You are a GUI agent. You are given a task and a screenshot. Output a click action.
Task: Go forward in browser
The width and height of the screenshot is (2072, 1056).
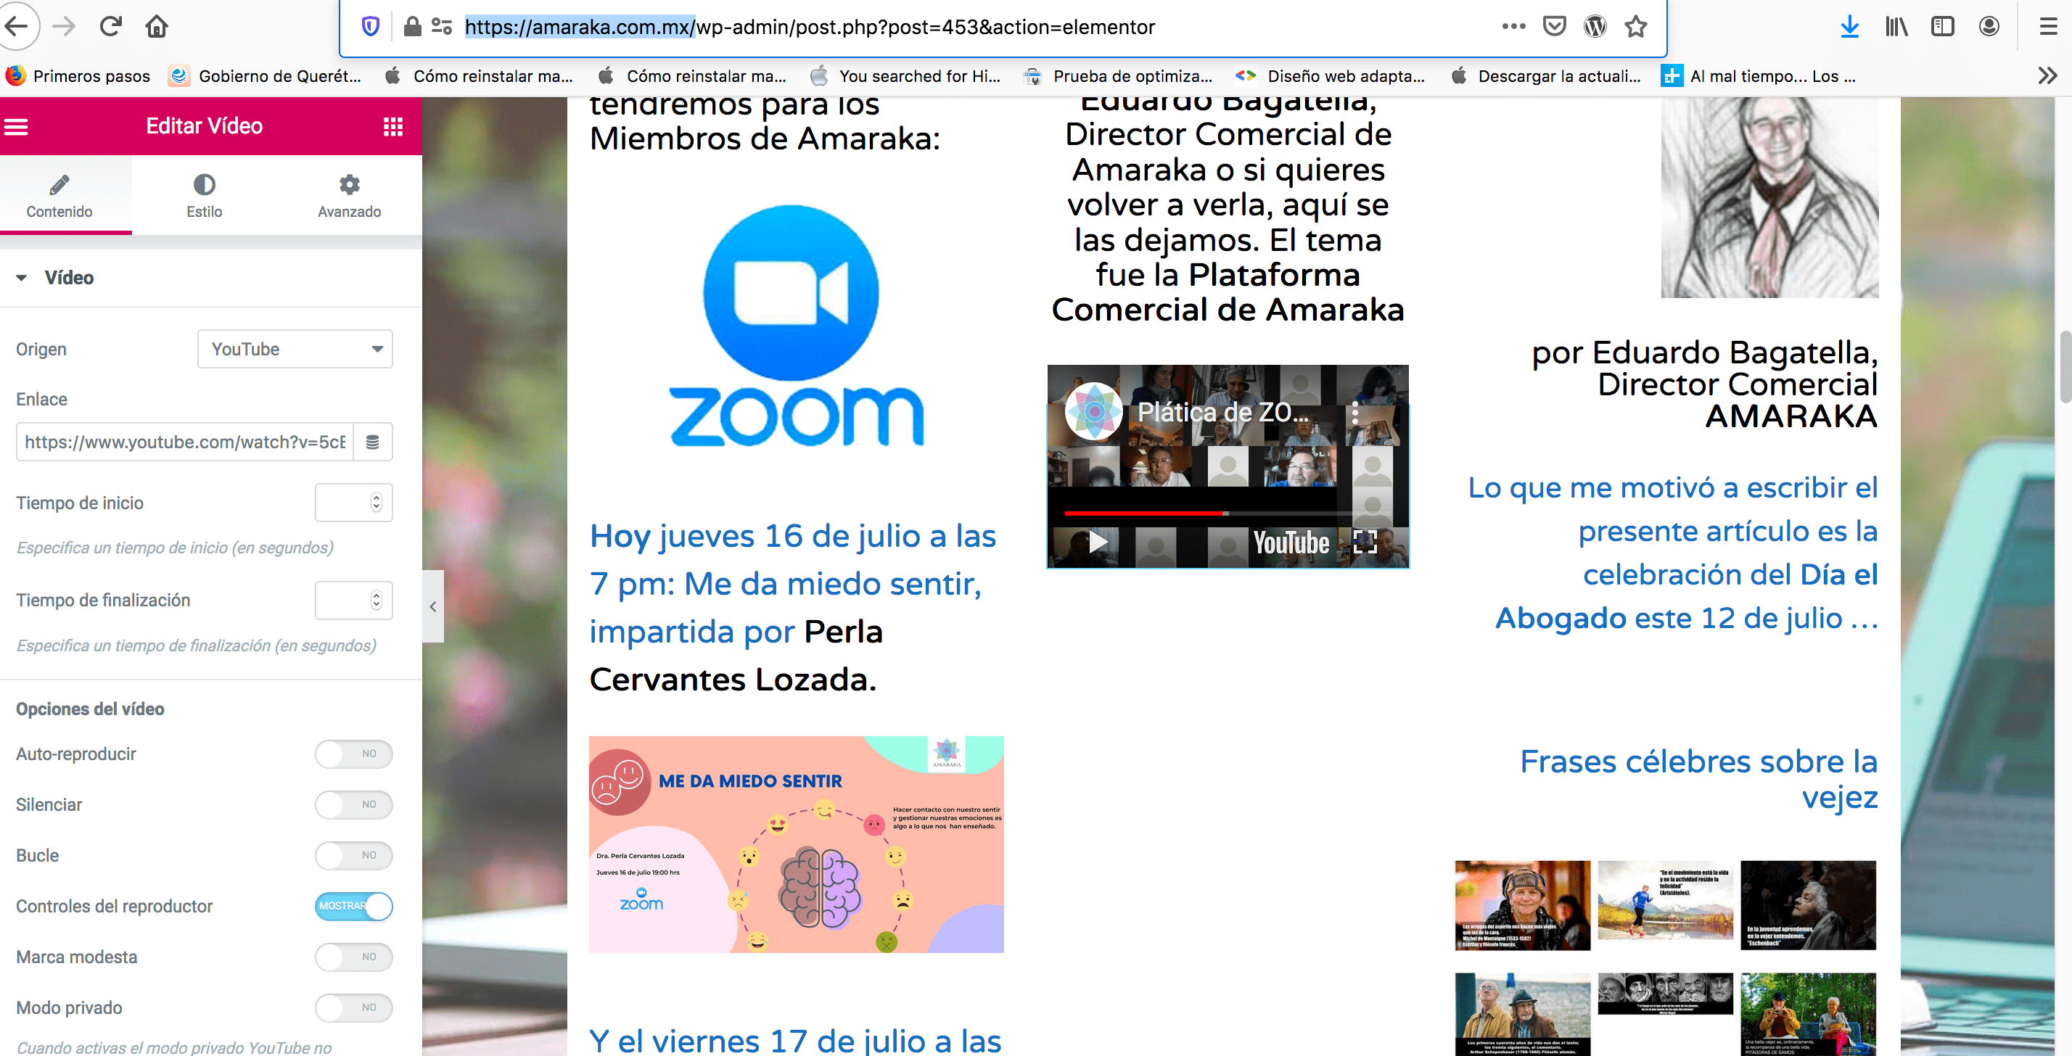[64, 27]
